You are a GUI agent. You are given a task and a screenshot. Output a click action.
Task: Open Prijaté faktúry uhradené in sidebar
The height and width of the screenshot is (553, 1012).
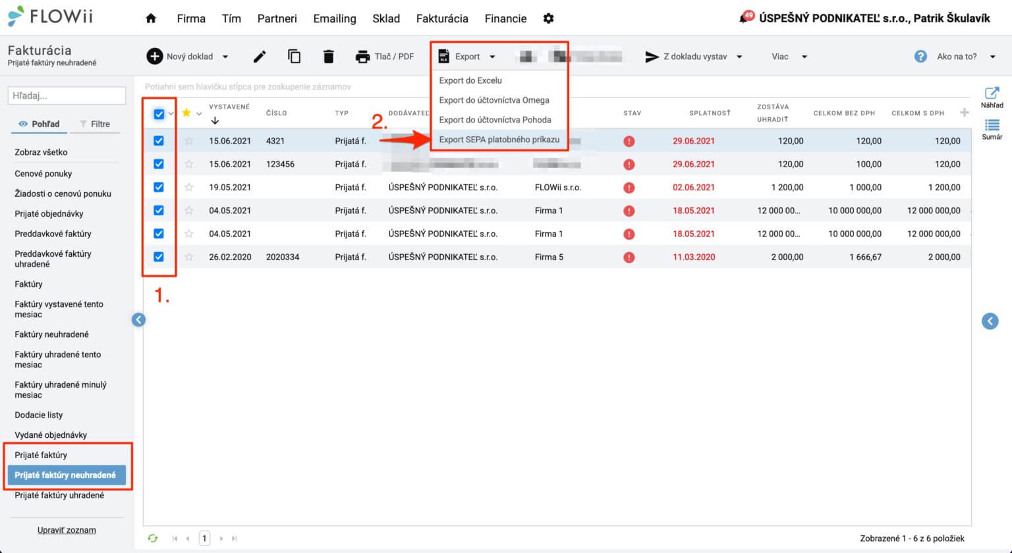(x=59, y=495)
